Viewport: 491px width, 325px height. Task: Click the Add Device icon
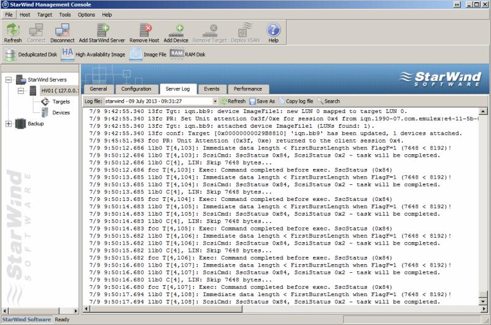[x=176, y=33]
